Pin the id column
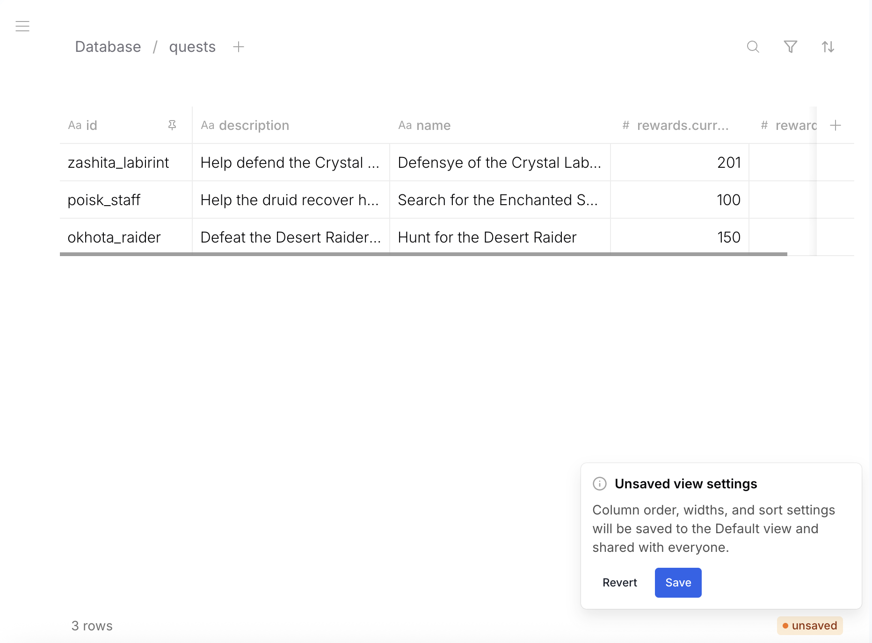 click(172, 125)
